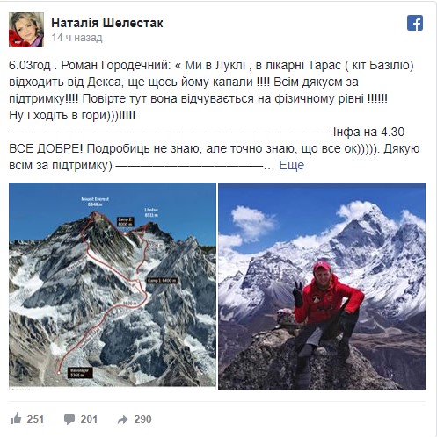This screenshot has width=437, height=437.
Task: Open photo of climber in red jacket
Action: click(322, 286)
